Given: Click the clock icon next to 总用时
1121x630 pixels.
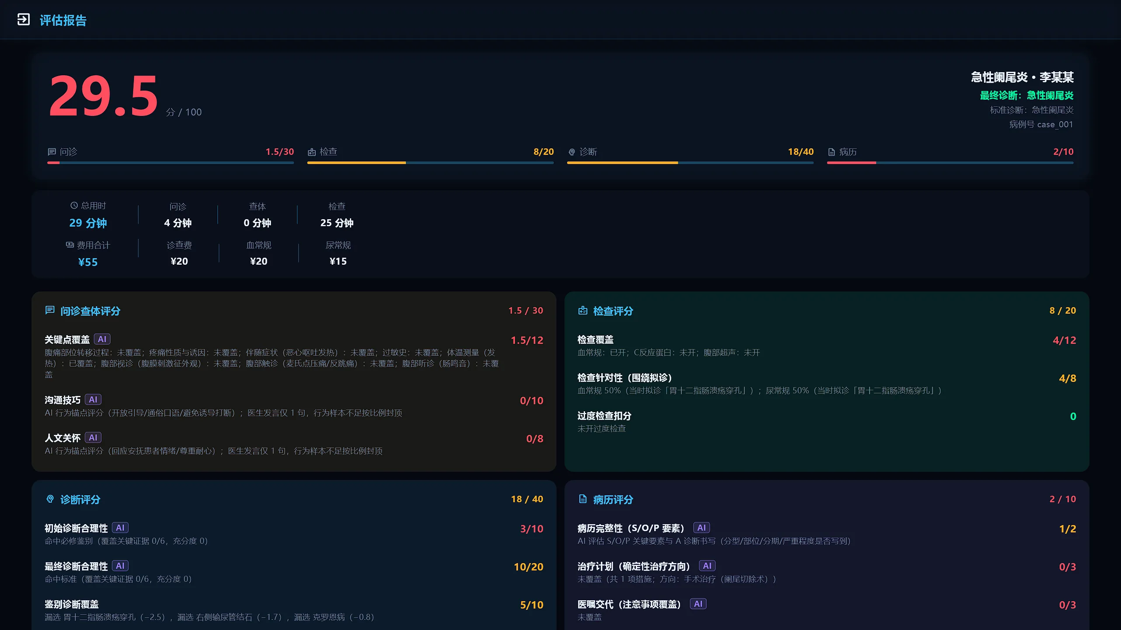Looking at the screenshot, I should [x=74, y=205].
